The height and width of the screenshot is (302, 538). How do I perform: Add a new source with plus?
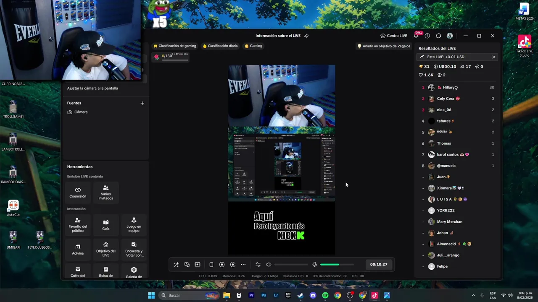point(142,103)
